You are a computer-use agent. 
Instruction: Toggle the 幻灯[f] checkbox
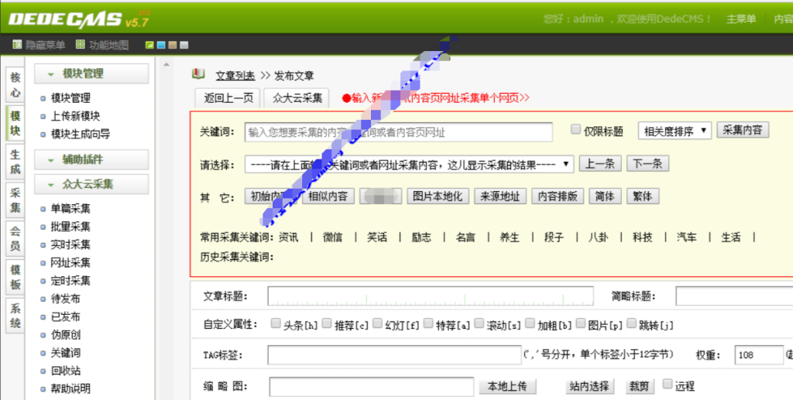[x=377, y=323]
